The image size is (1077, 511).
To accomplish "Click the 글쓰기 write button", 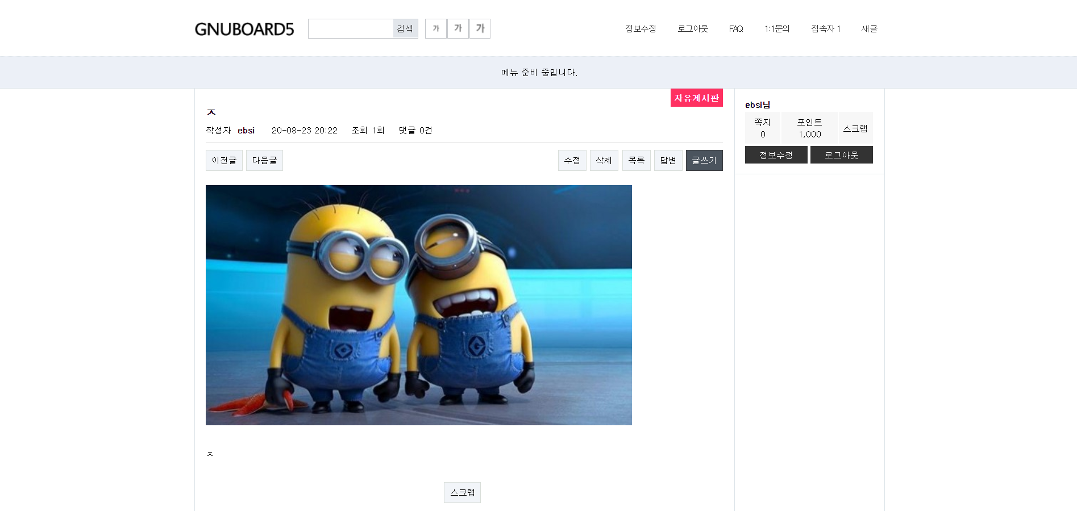I will click(x=704, y=161).
